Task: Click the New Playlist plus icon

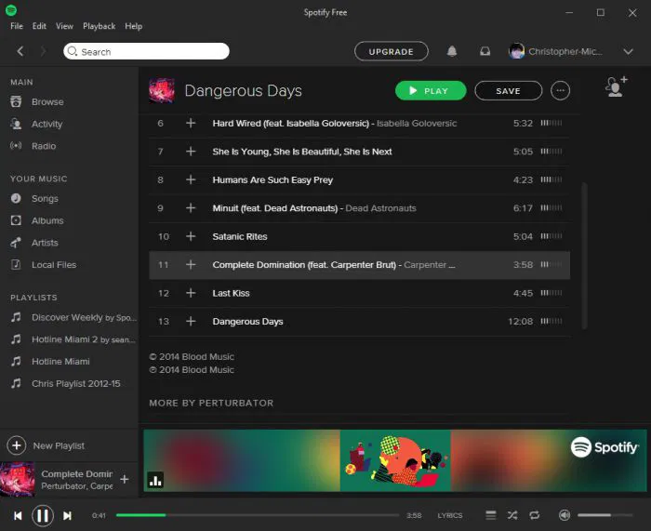Action: pyautogui.click(x=17, y=445)
